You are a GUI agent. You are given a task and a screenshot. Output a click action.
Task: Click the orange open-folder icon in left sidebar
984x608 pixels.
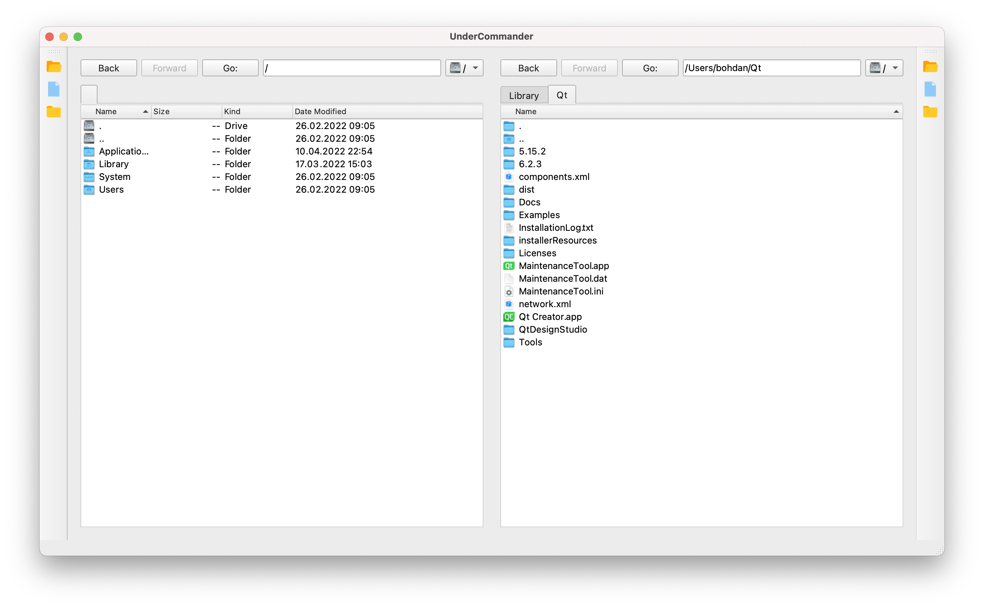tap(53, 67)
